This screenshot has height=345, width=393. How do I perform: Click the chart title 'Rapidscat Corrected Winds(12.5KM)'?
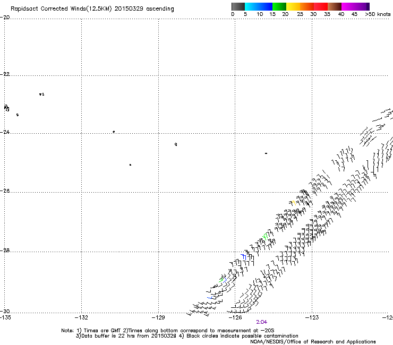pos(61,9)
